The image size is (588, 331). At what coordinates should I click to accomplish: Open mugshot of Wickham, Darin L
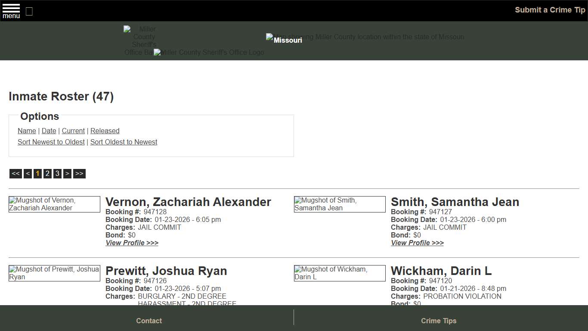pos(340,273)
